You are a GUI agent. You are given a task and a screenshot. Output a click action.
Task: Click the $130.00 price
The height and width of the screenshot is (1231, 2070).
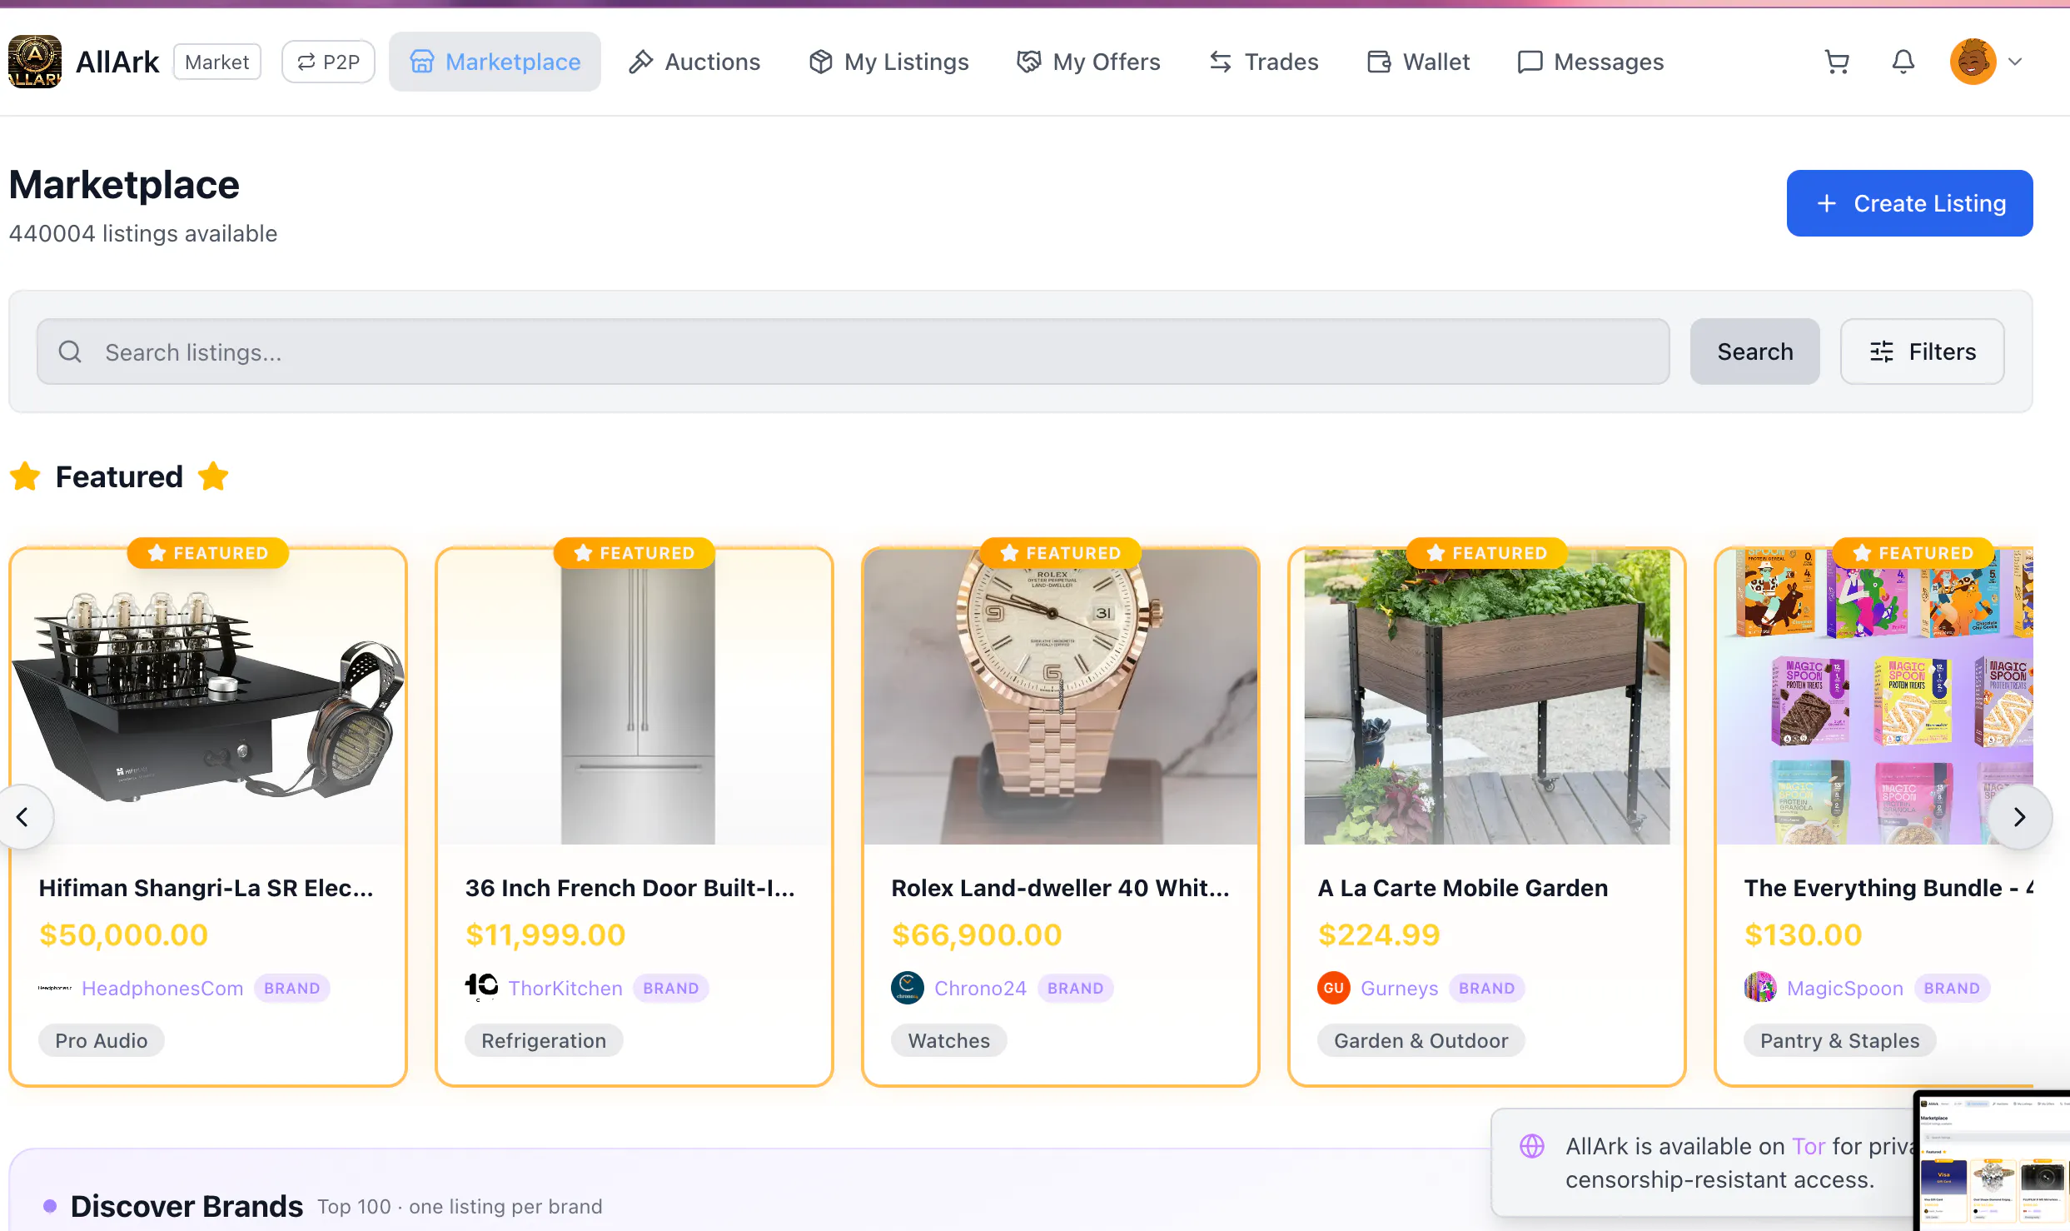point(1803,934)
